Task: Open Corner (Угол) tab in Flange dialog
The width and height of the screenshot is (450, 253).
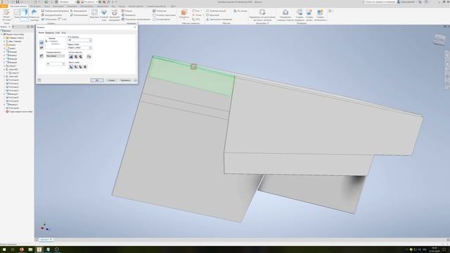Action: (x=64, y=33)
